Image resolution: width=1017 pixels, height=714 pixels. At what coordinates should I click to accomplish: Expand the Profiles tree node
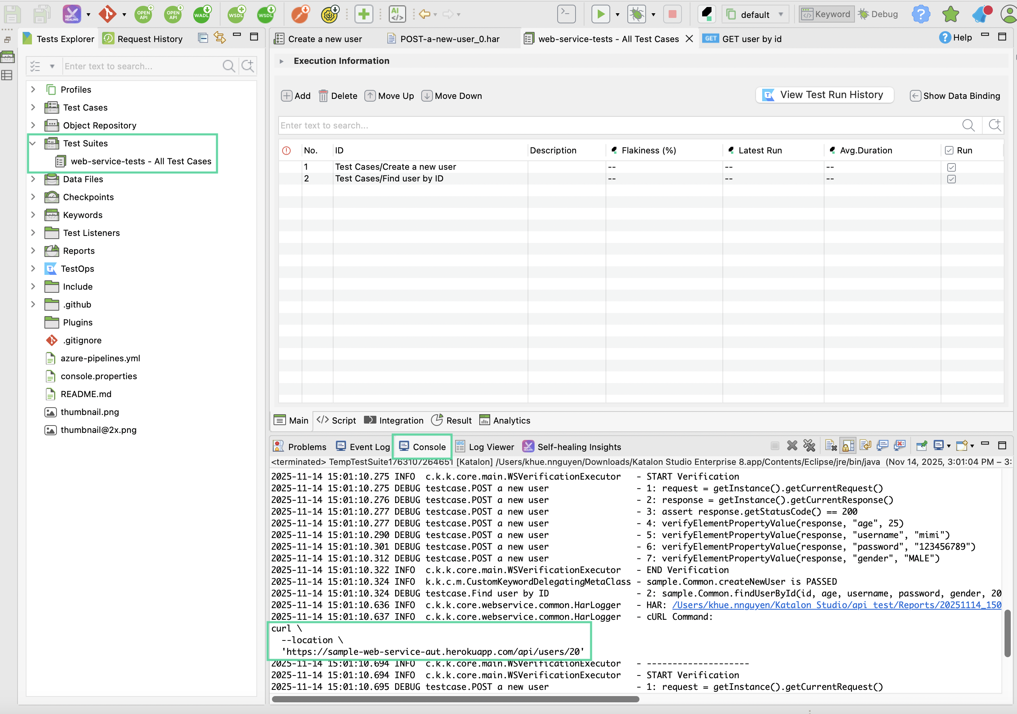pos(33,89)
